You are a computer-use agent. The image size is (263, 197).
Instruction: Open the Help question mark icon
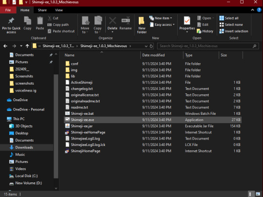259,10
